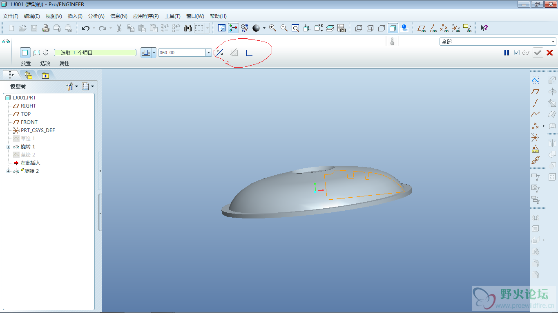This screenshot has height=313, width=558.
Task: Open reorient view dialog
Action: pos(307,28)
